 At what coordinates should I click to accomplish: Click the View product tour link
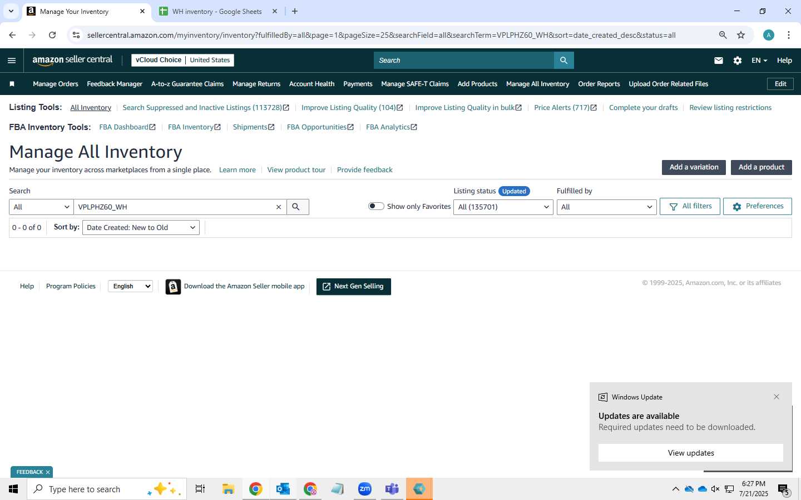296,170
